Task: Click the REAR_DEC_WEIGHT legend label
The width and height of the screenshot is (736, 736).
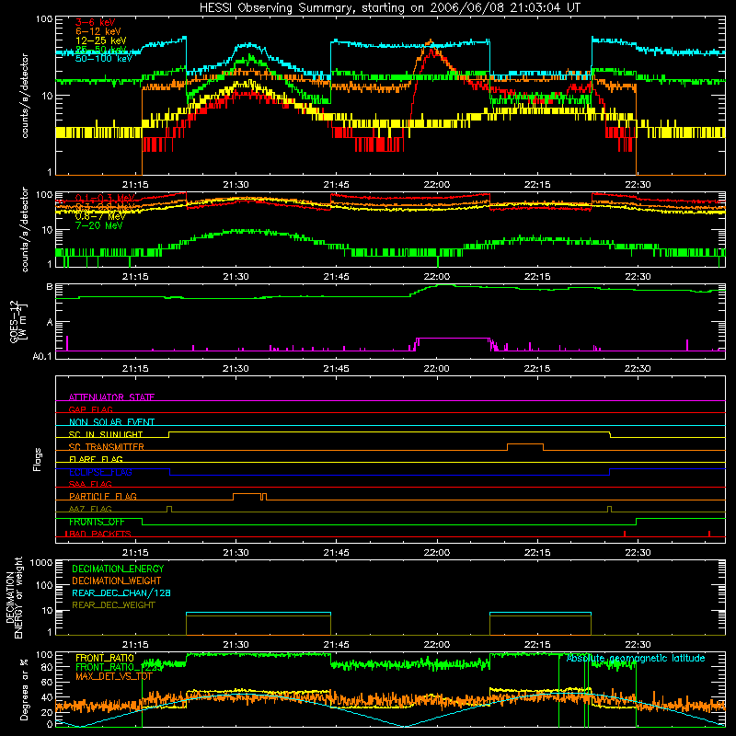Action: 113,605
